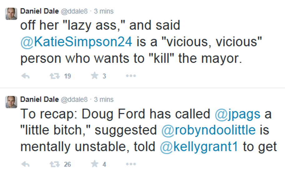Click the @ddale8 handle on the second tweet

74,100
